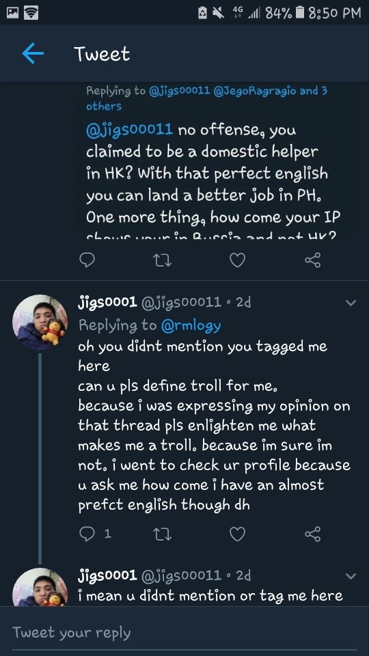Share the top tweet
Image resolution: width=369 pixels, height=656 pixels.
pyautogui.click(x=312, y=260)
